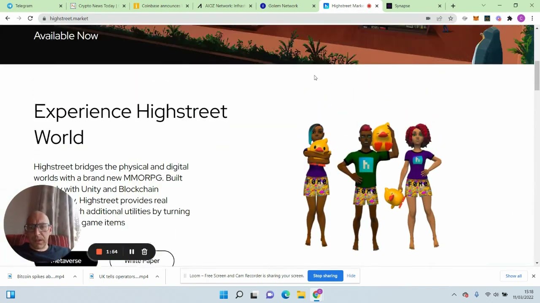Open Windows Search from the taskbar

pyautogui.click(x=239, y=295)
